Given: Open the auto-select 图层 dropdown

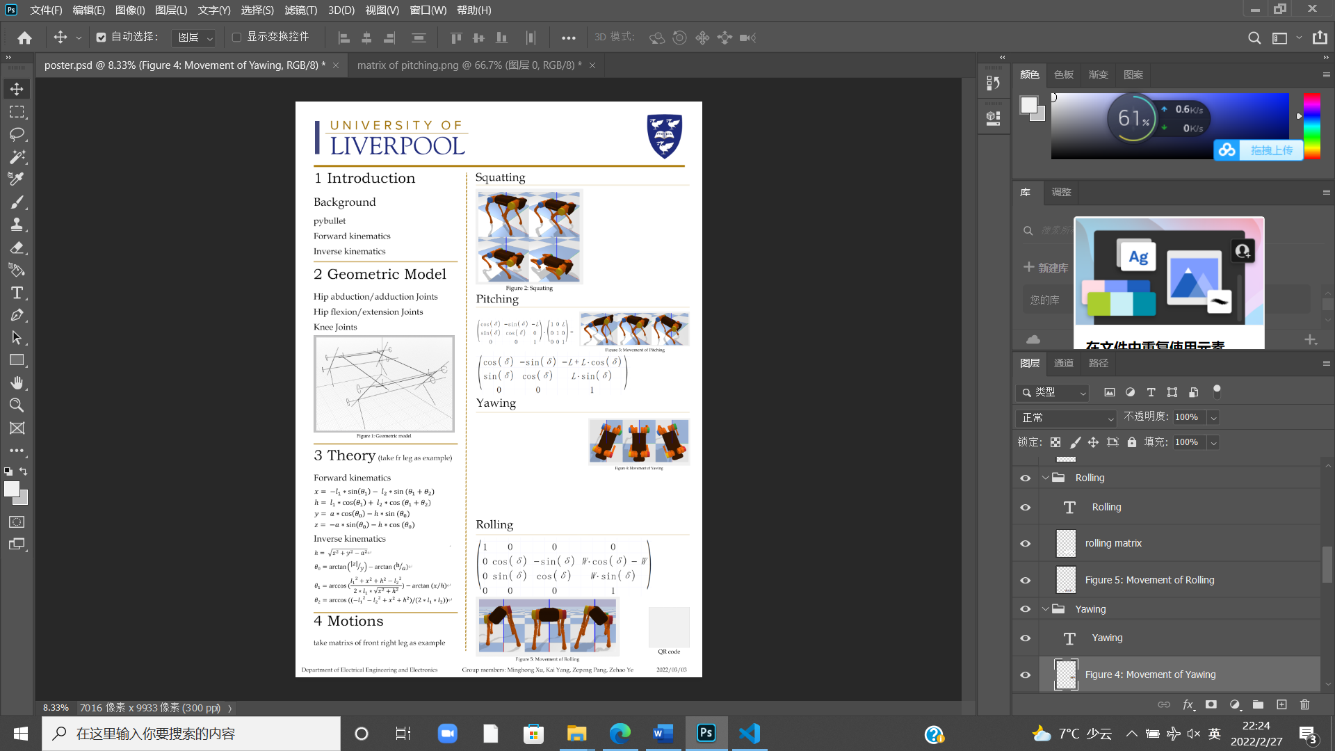Looking at the screenshot, I should click(193, 38).
